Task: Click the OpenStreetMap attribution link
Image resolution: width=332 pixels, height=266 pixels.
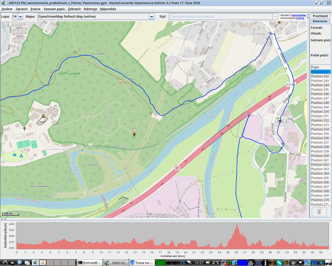Action: [x=299, y=15]
